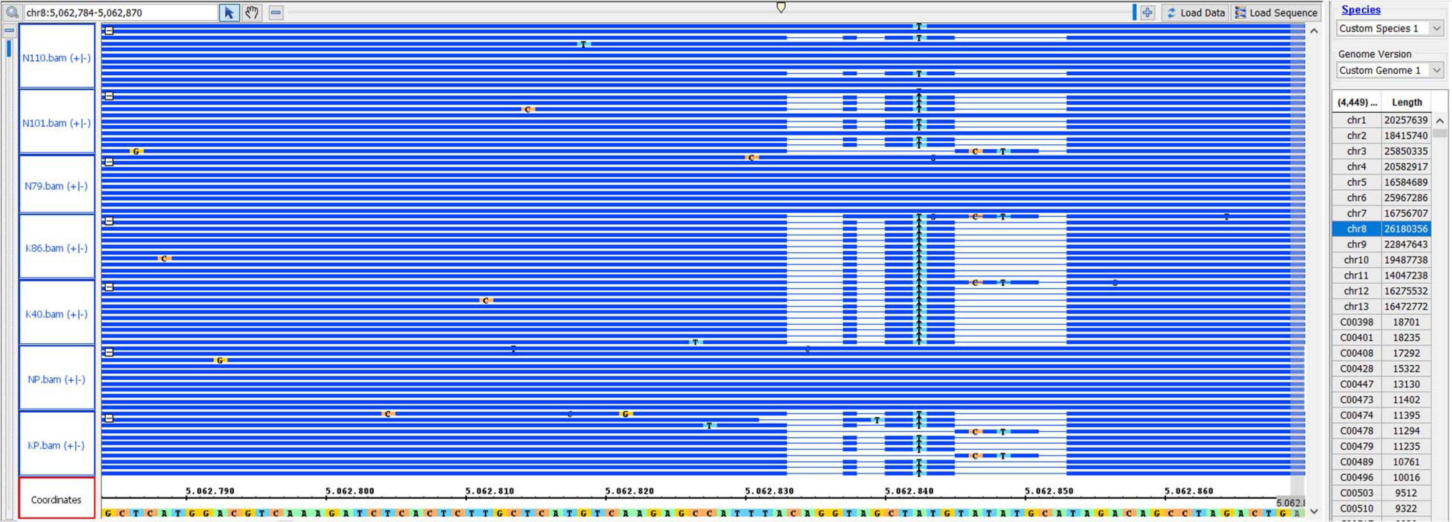Click track view scroll down arrow
The width and height of the screenshot is (1452, 522).
point(1314,511)
